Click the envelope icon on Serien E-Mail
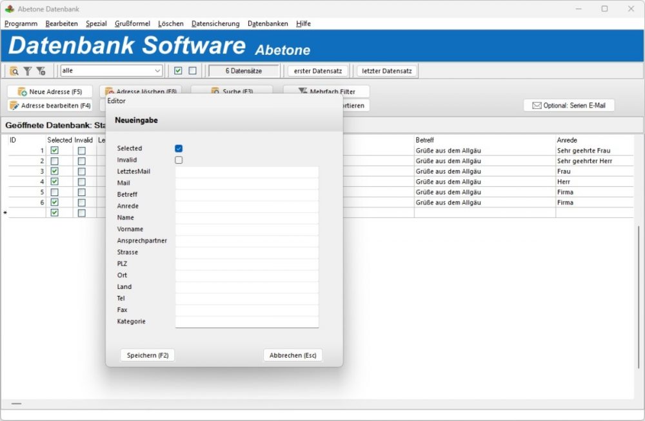The image size is (645, 421). click(x=537, y=106)
